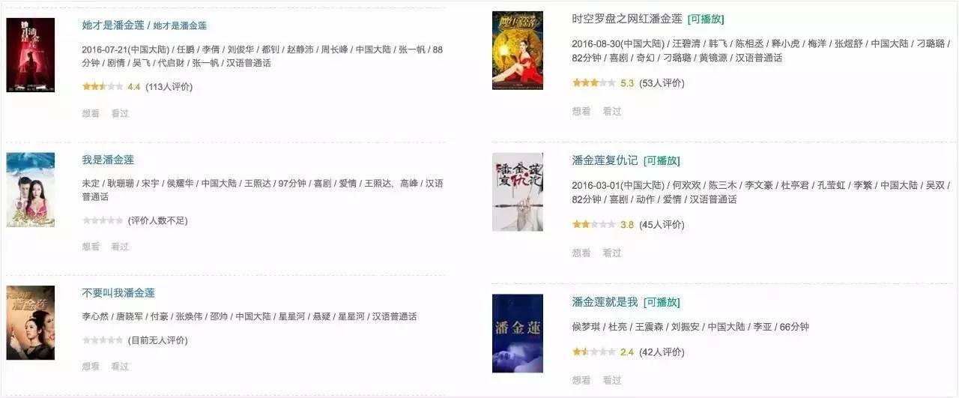The width and height of the screenshot is (959, 398).
Task: Open the 我是潘金莲 movie poster
Action: pyautogui.click(x=31, y=190)
